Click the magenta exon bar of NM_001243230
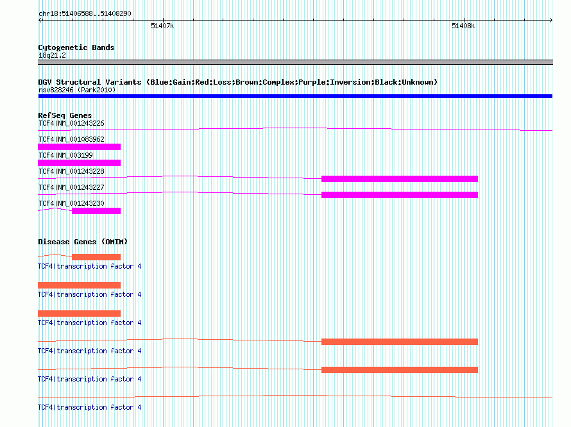The height and width of the screenshot is (427, 571). (96, 211)
